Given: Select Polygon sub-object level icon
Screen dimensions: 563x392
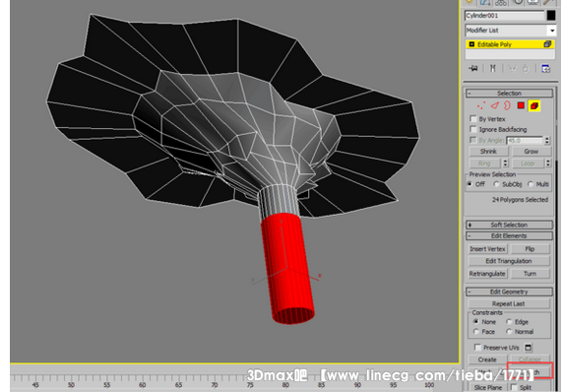Looking at the screenshot, I should [x=521, y=105].
